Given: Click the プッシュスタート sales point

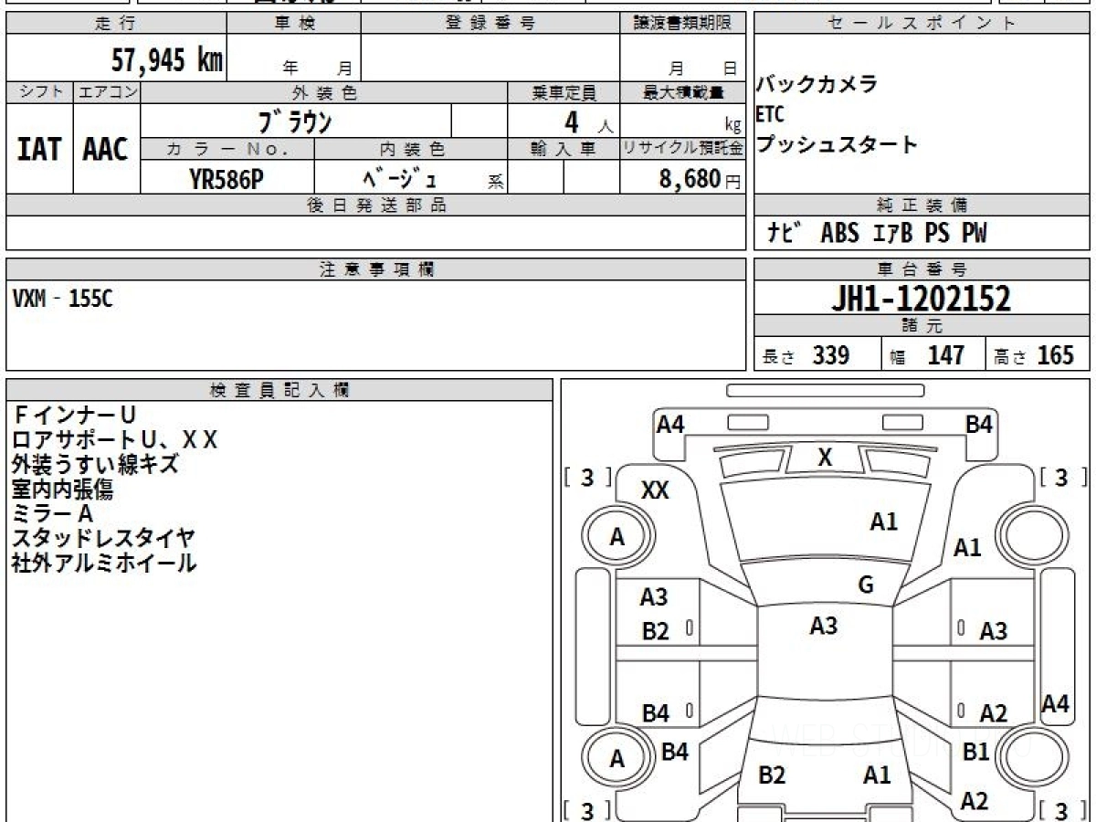Looking at the screenshot, I should 837,144.
